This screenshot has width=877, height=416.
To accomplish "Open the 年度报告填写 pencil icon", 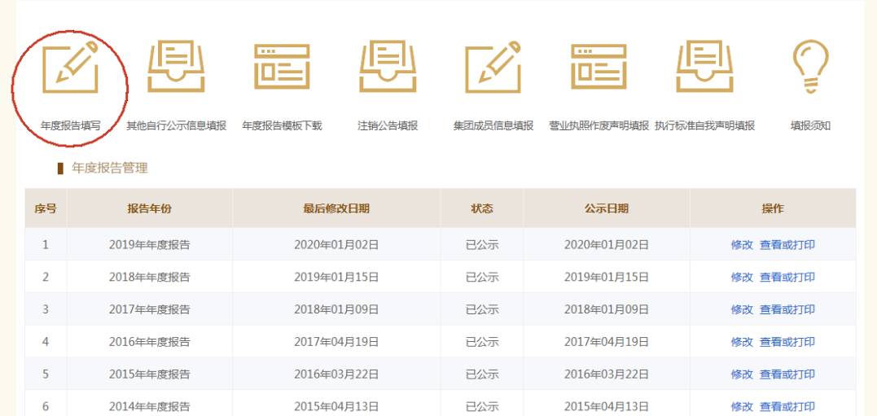I will [x=70, y=67].
